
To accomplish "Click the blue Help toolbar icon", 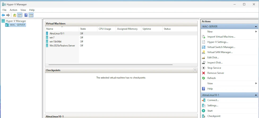I will (x=26, y=15).
